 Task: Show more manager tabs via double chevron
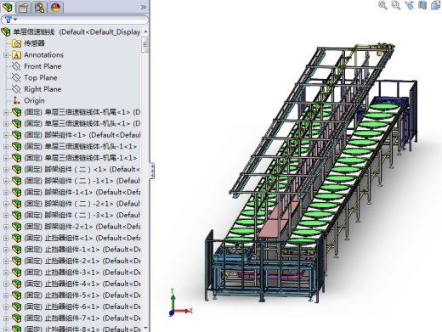144,7
